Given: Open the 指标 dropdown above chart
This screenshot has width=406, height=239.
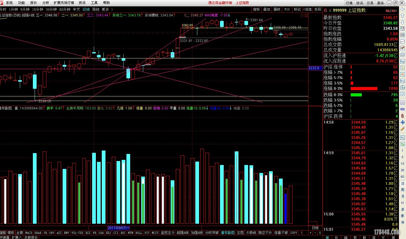Looking at the screenshot, I should pos(257,9).
